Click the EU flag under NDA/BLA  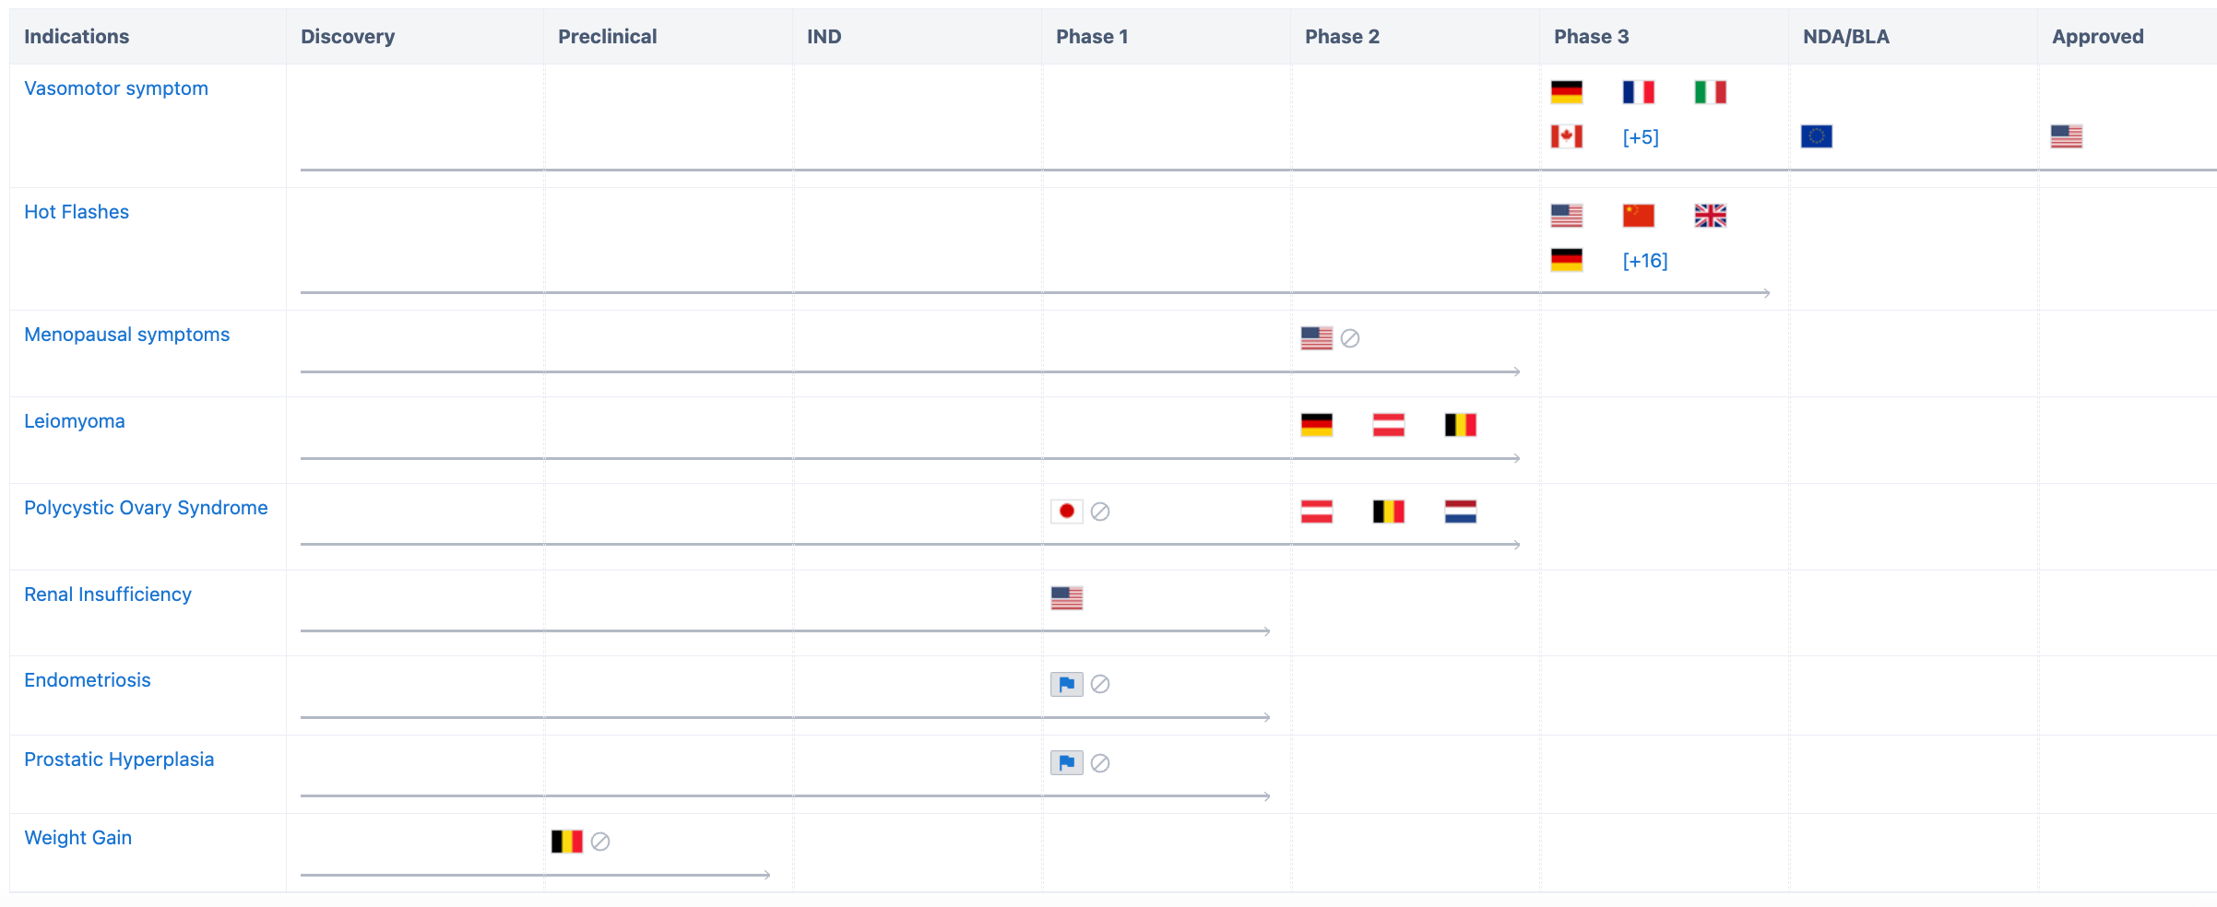[1816, 136]
